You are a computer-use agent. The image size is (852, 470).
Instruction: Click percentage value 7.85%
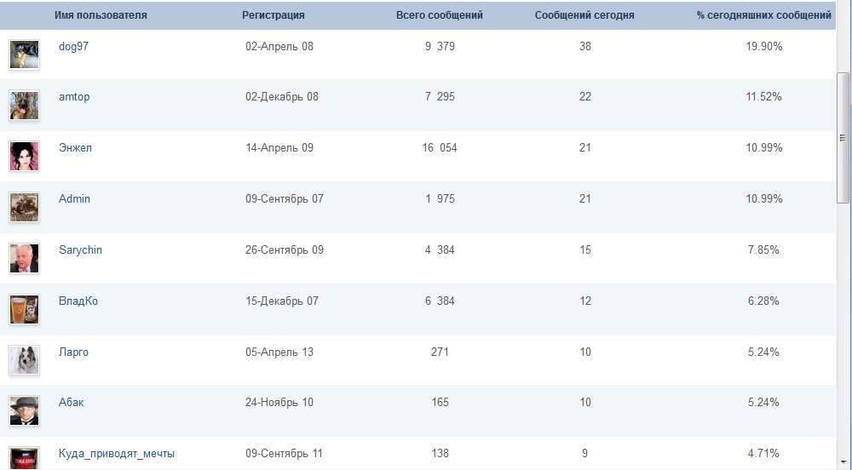[x=763, y=249]
